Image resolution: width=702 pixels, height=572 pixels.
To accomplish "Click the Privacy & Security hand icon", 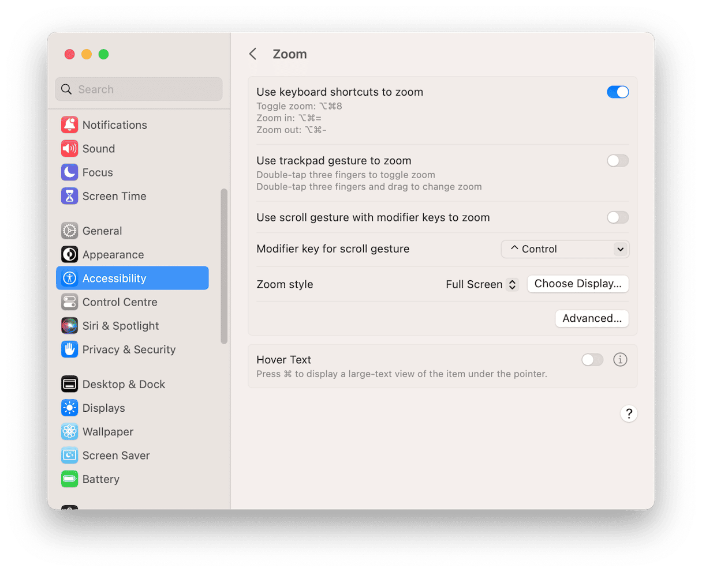I will [69, 349].
